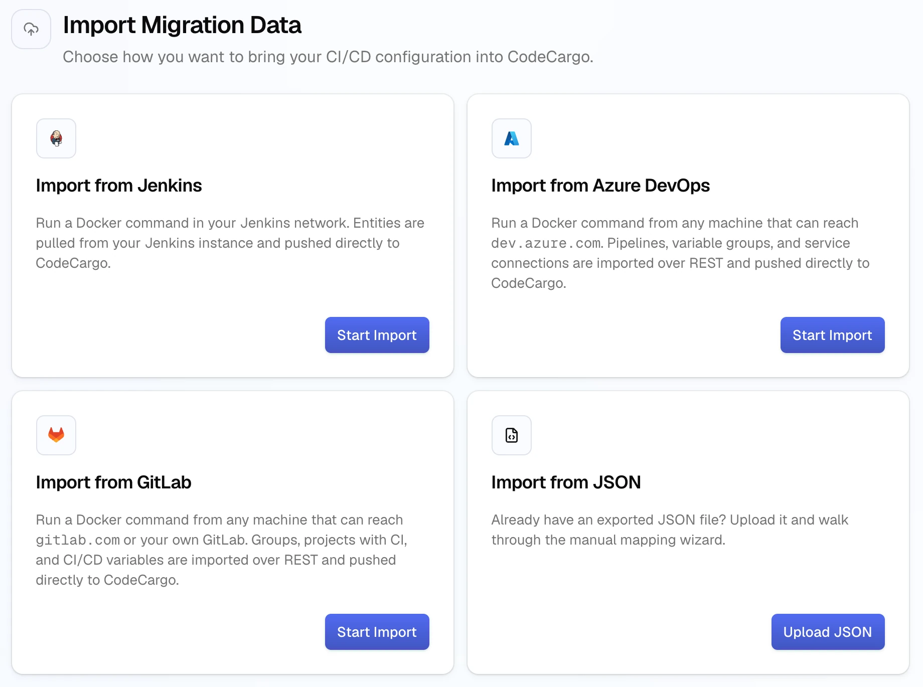Image resolution: width=923 pixels, height=687 pixels.
Task: Click 'Already have an exported JSON file?' description
Action: 670,530
